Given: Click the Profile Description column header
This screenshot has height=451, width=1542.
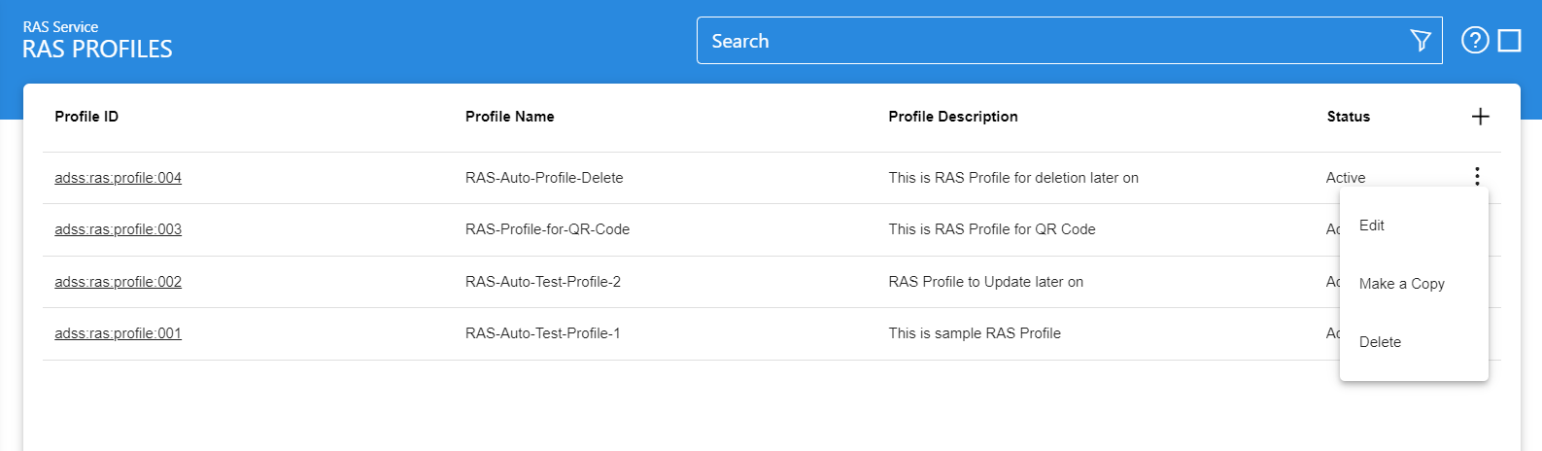Looking at the screenshot, I should (x=952, y=117).
